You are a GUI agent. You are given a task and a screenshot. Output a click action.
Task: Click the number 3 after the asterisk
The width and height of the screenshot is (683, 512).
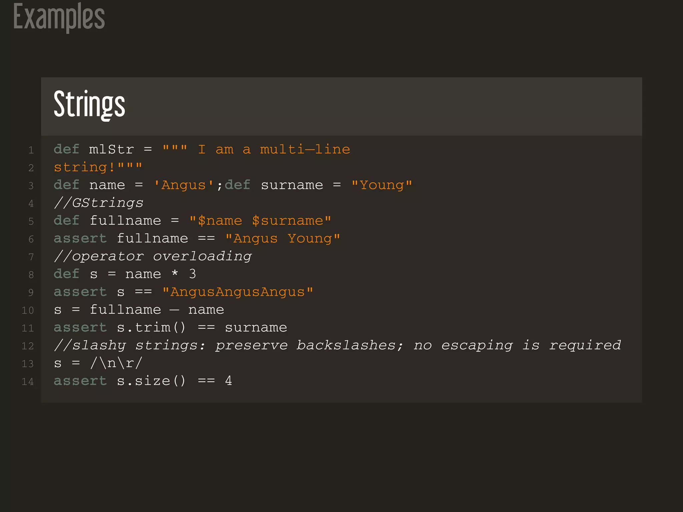click(x=192, y=274)
